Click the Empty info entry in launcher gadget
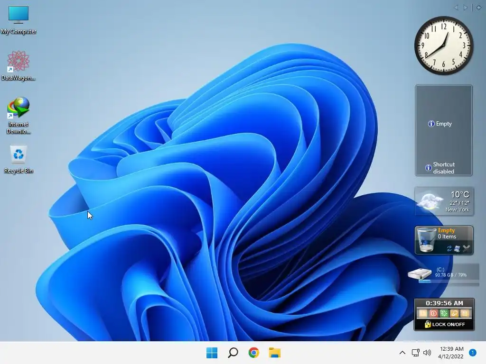This screenshot has height=364, width=486. pos(440,124)
